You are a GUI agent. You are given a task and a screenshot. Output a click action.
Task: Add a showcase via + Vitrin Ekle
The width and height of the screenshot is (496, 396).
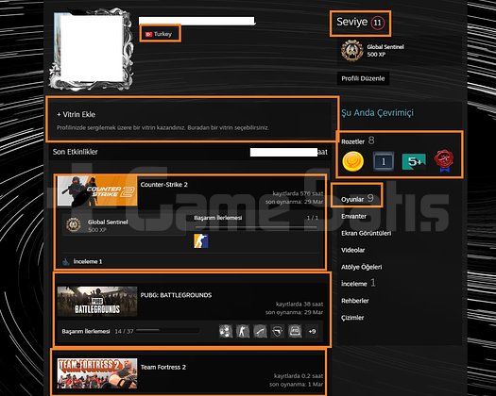(76, 114)
